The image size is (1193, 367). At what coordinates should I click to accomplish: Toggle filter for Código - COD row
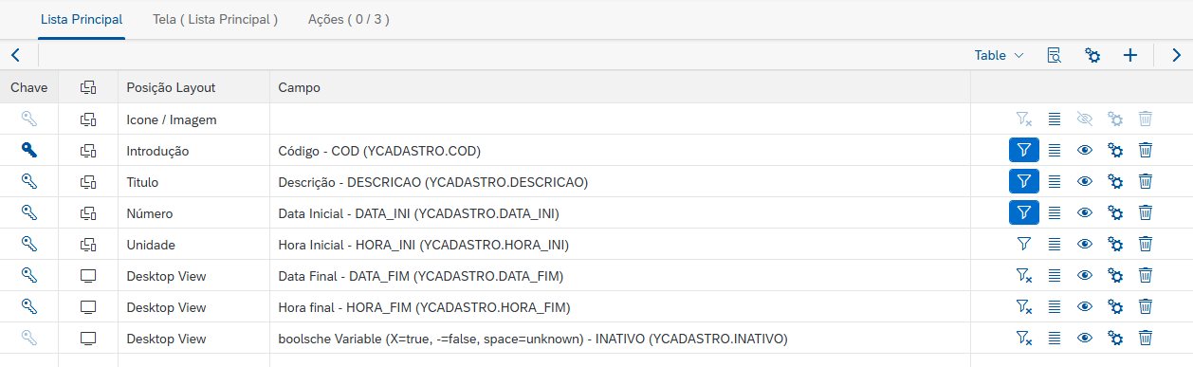(1024, 150)
